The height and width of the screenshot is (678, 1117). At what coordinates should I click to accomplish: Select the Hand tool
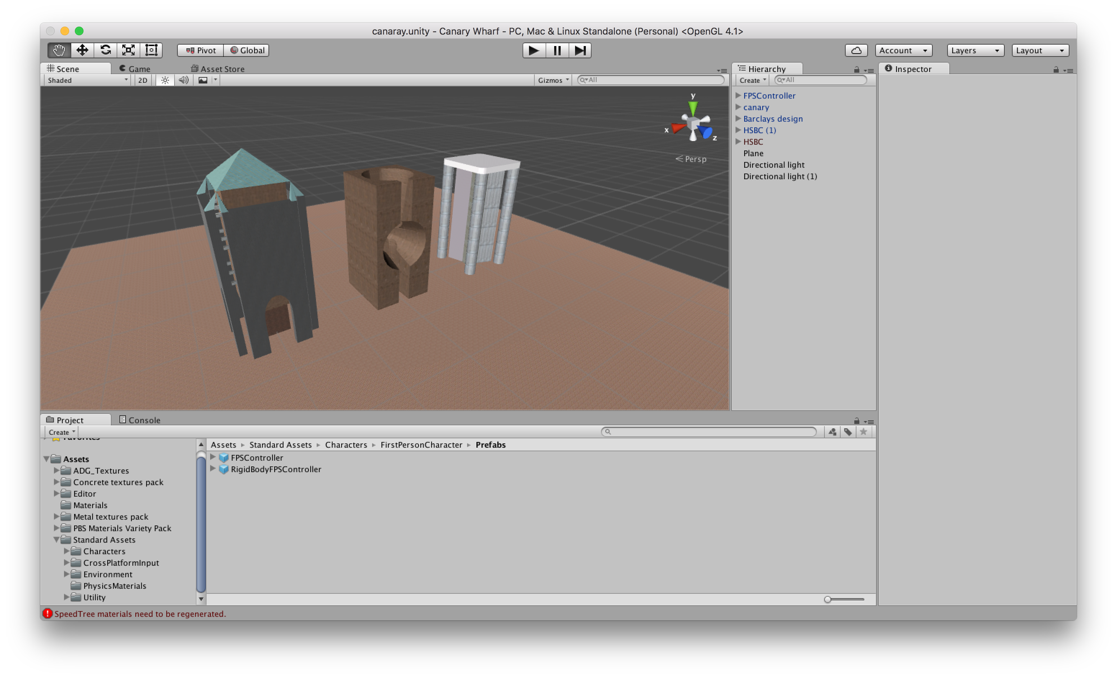click(59, 50)
